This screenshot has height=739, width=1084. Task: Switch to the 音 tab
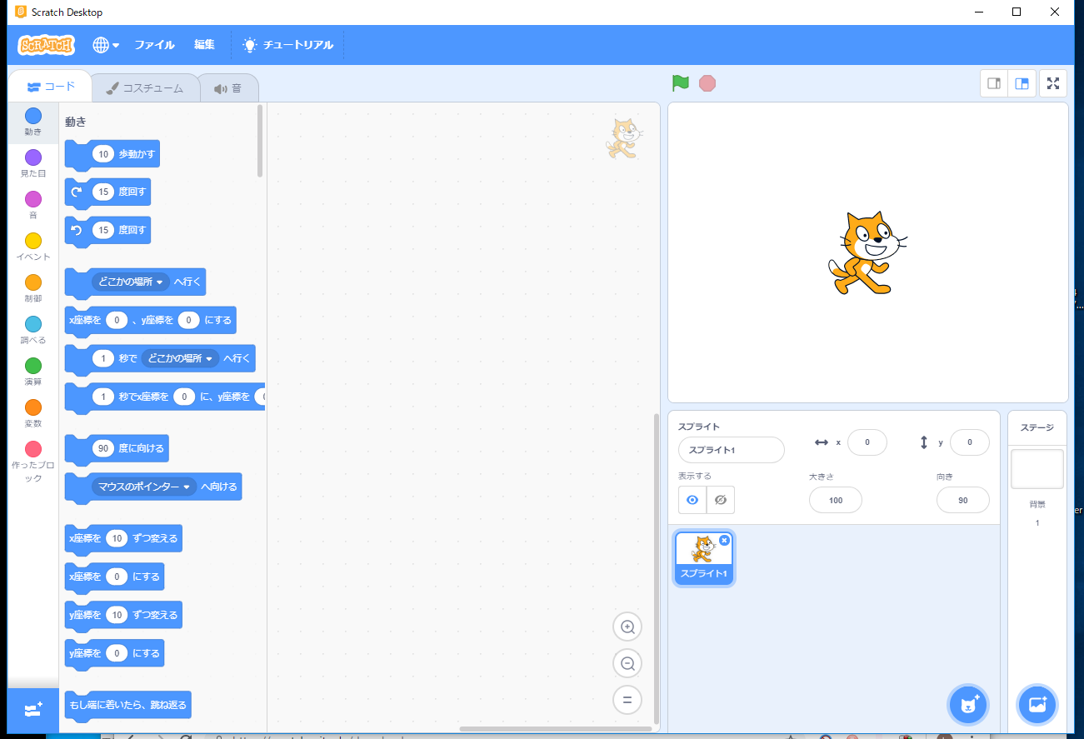[x=227, y=87]
